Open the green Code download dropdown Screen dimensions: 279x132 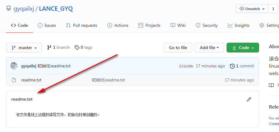(x=243, y=48)
